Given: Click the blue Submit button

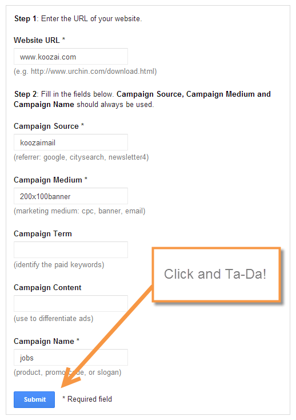Looking at the screenshot, I should (x=34, y=399).
